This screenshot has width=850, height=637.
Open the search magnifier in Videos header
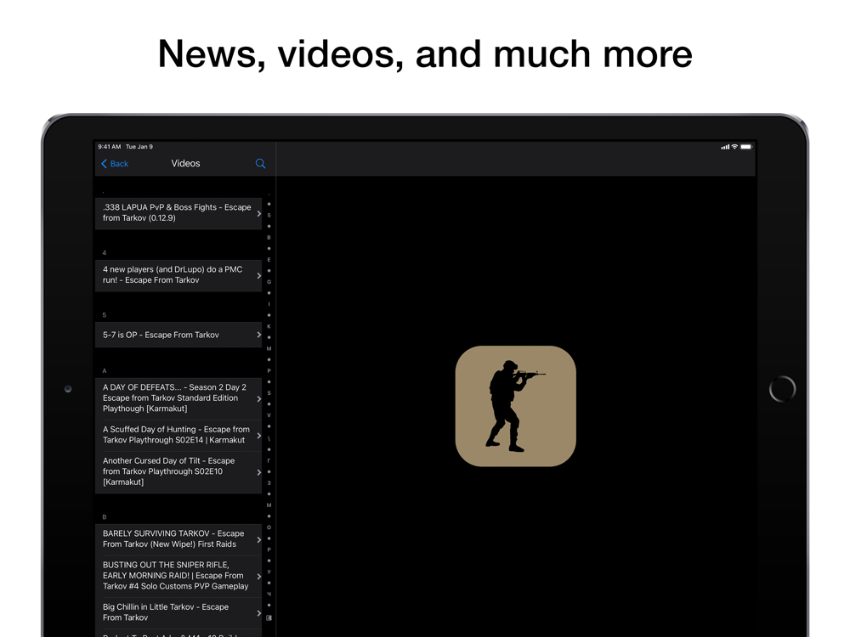(260, 164)
